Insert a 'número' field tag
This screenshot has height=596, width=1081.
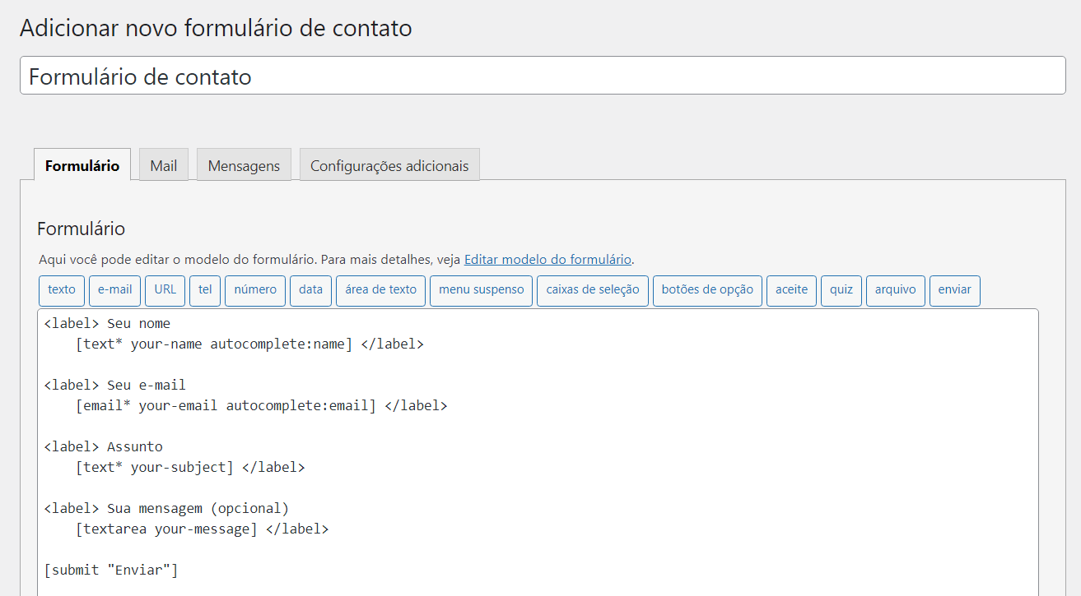[255, 290]
